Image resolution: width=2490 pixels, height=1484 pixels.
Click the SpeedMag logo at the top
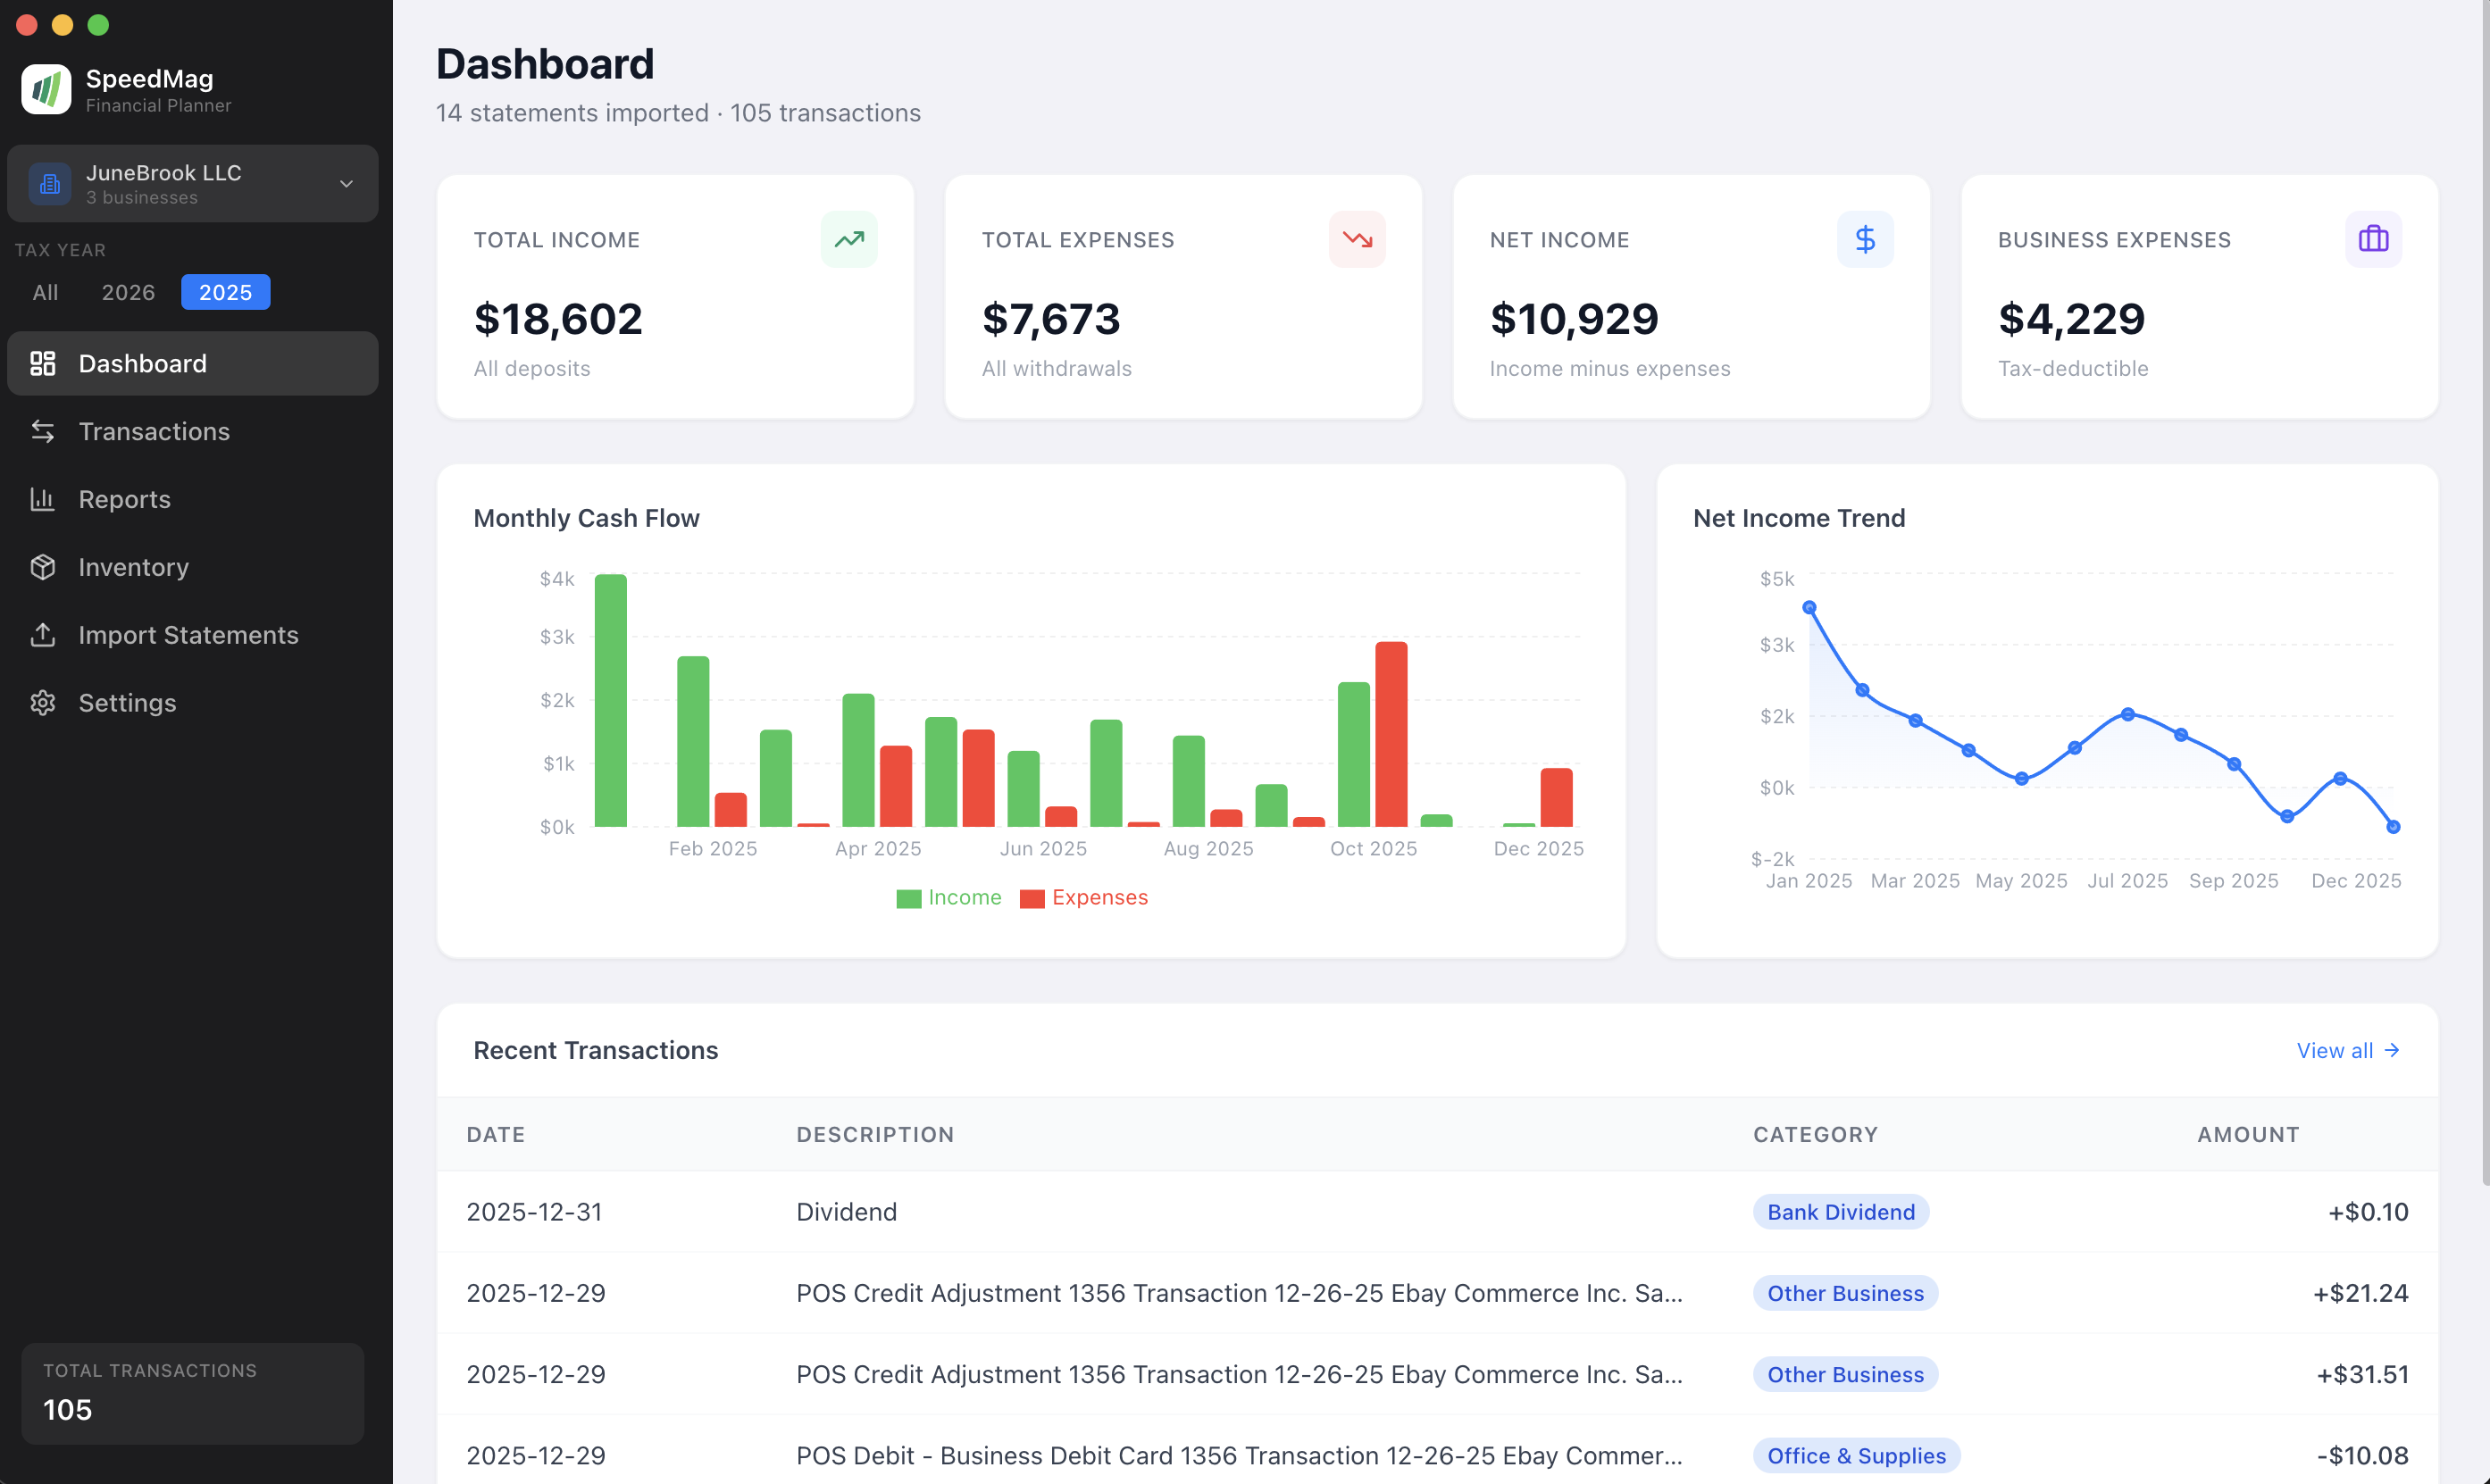46,89
